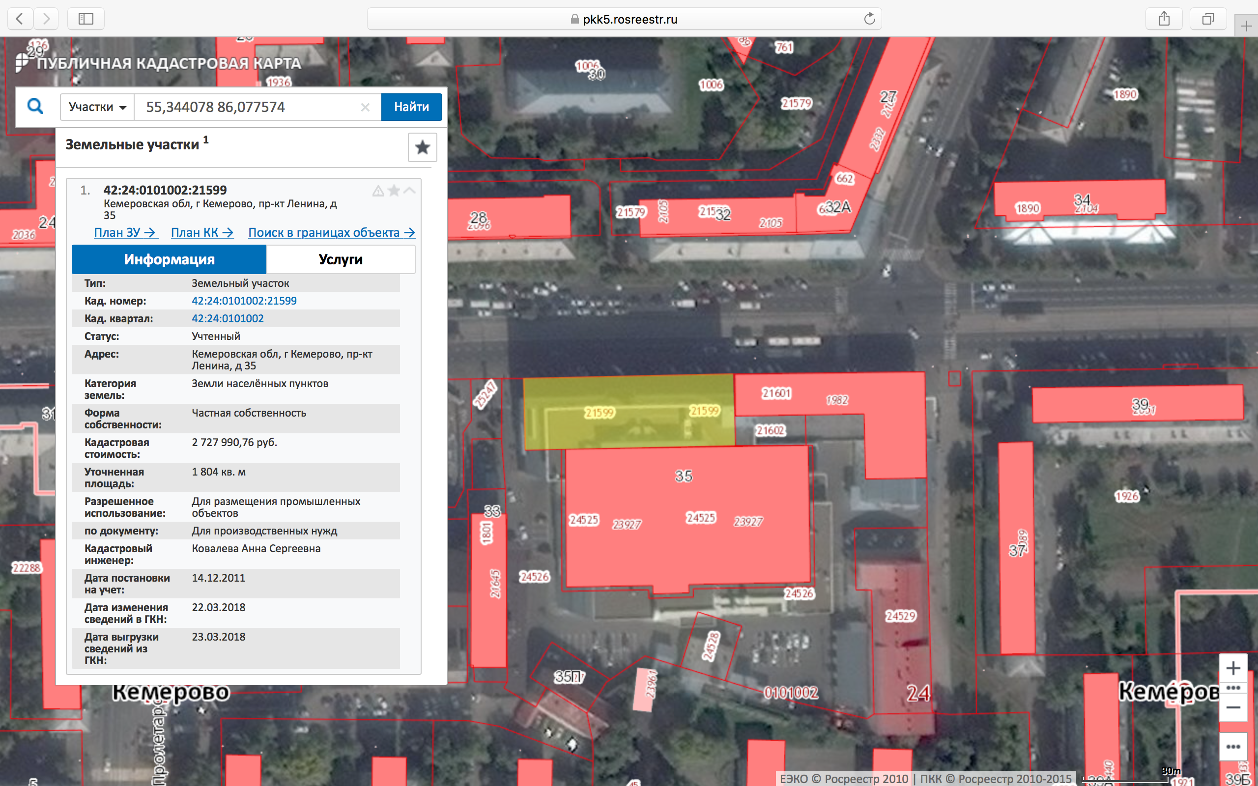Image resolution: width=1258 pixels, height=786 pixels.
Task: Click the magnifying glass search icon
Action: (35, 107)
